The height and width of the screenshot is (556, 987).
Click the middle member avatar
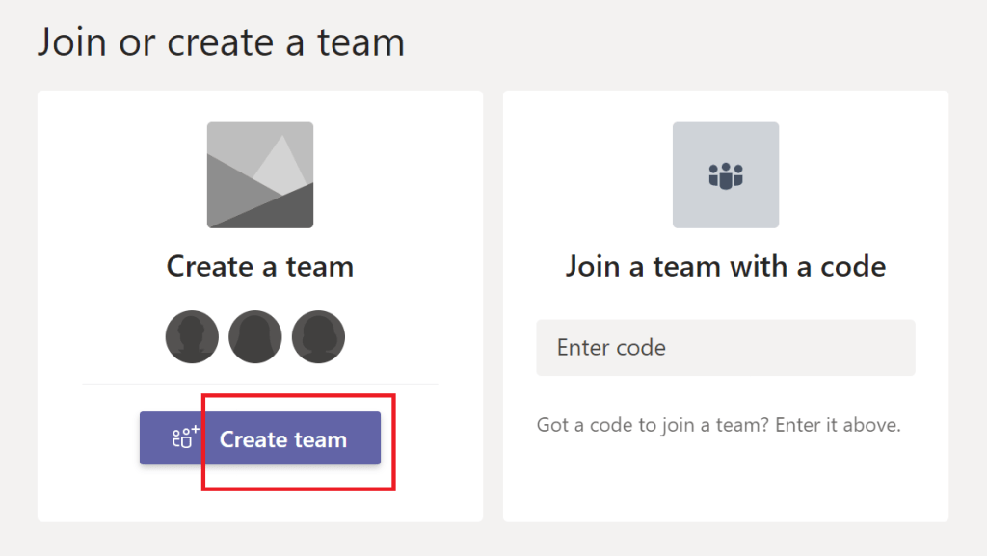tap(255, 336)
